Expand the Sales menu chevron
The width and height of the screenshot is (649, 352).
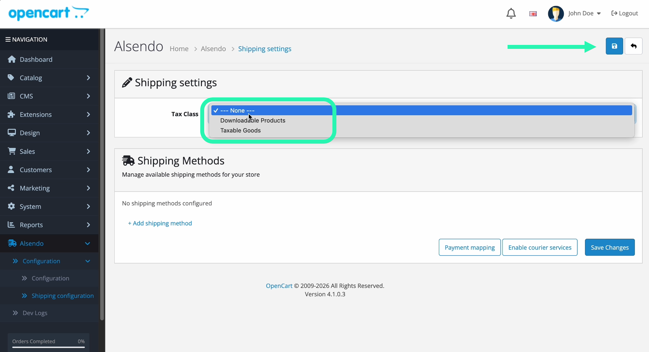pos(88,151)
